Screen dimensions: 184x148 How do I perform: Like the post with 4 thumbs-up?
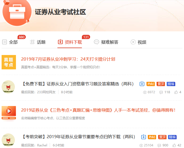click(x=176, y=92)
